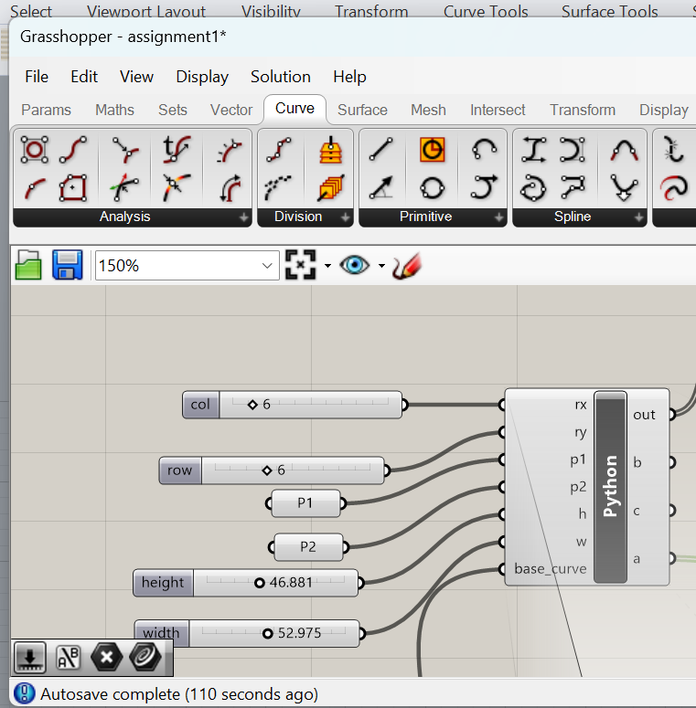
Task: Toggle preview with the blue eye icon
Action: point(354,265)
